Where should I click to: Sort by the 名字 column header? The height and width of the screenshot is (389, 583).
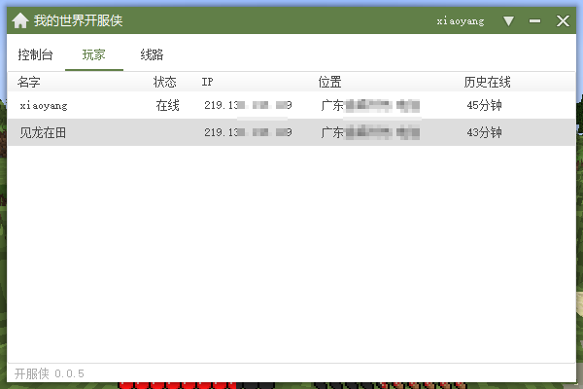[x=28, y=82]
